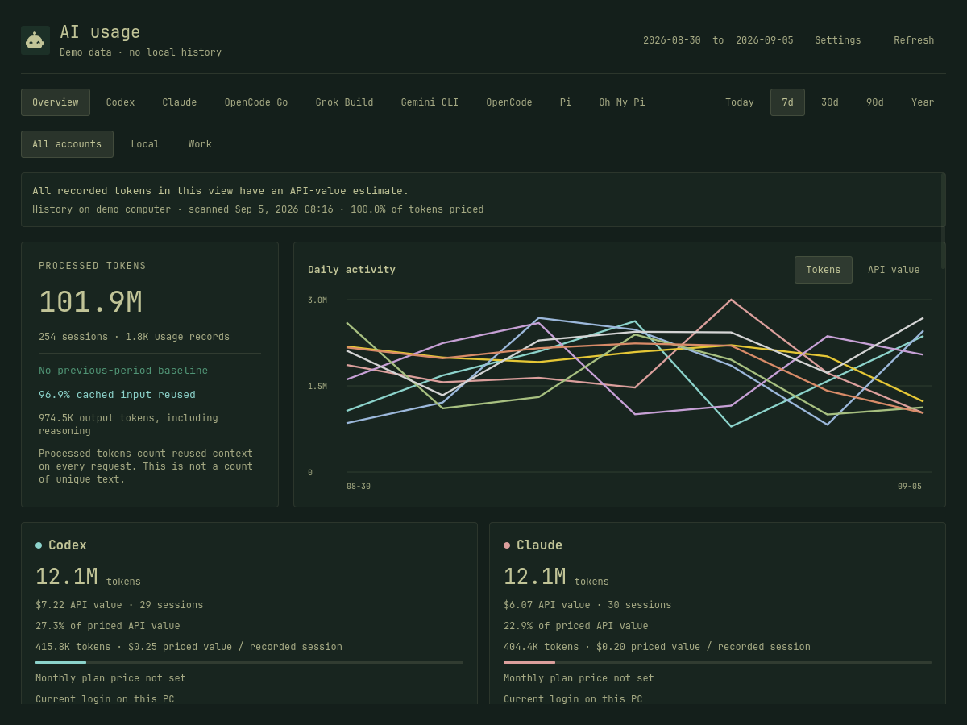
Task: Click 'All recorded tokens' notice text
Action: pos(221,191)
